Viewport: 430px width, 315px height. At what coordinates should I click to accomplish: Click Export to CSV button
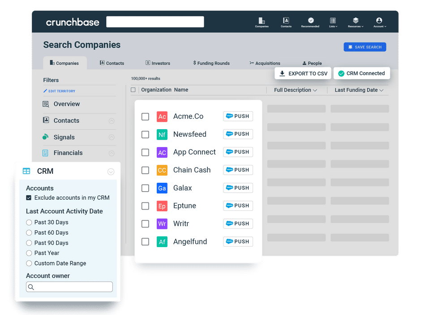click(303, 74)
